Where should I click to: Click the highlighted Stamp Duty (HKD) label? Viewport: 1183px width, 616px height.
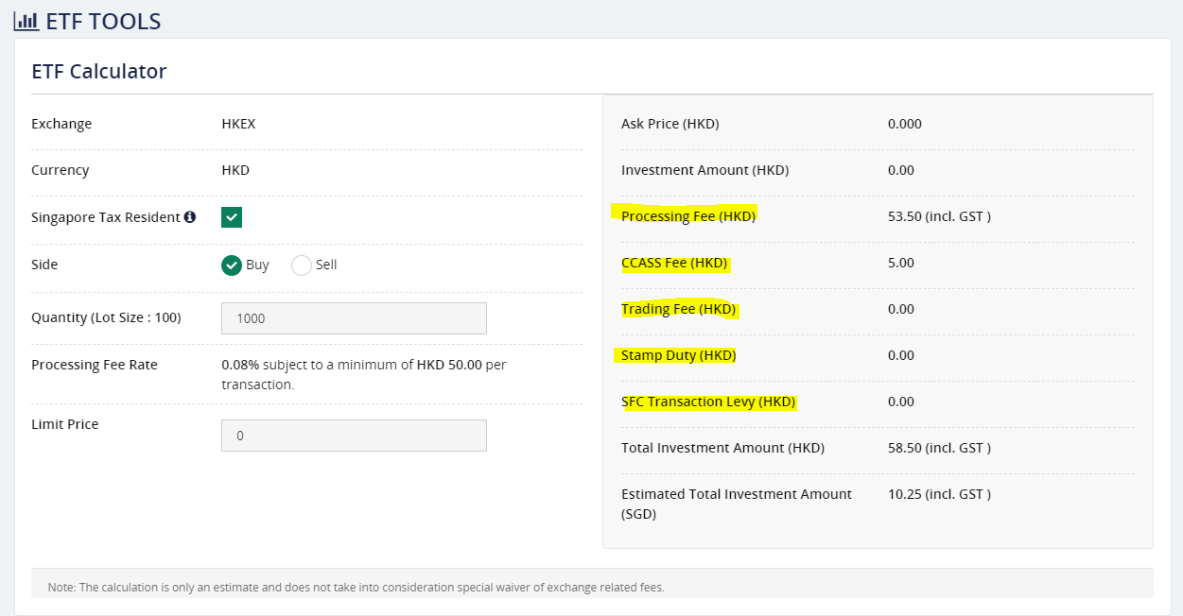[x=678, y=355]
